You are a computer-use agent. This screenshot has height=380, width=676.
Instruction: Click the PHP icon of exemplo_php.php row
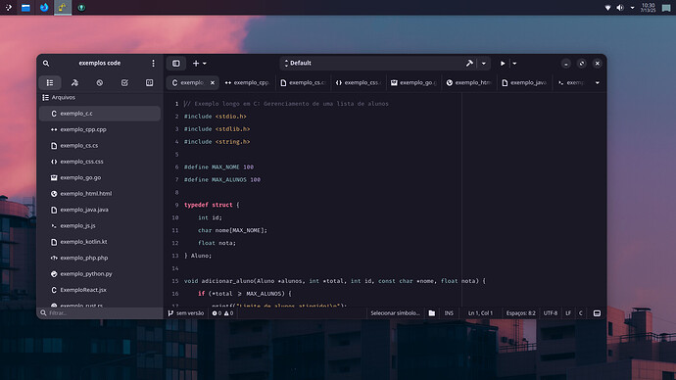[54, 259]
